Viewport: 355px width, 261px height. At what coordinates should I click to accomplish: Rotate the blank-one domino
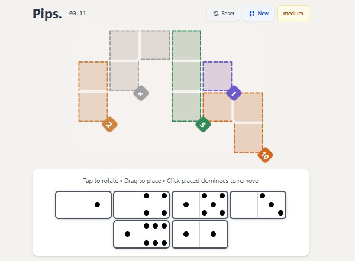pyautogui.click(x=83, y=205)
